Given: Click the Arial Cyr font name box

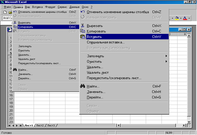Looking at the screenshot, I should click(x=8, y=18).
